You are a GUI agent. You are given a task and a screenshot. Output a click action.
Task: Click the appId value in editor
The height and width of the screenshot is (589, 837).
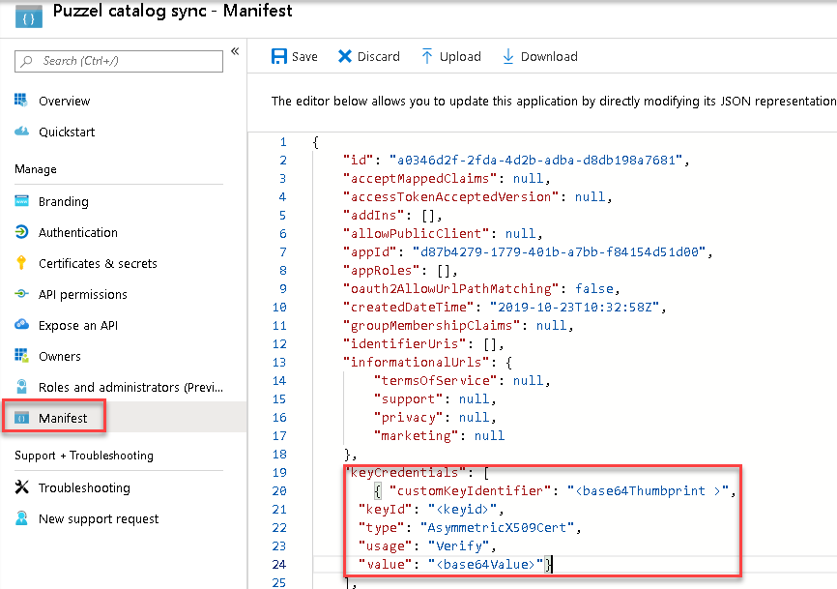pos(562,251)
